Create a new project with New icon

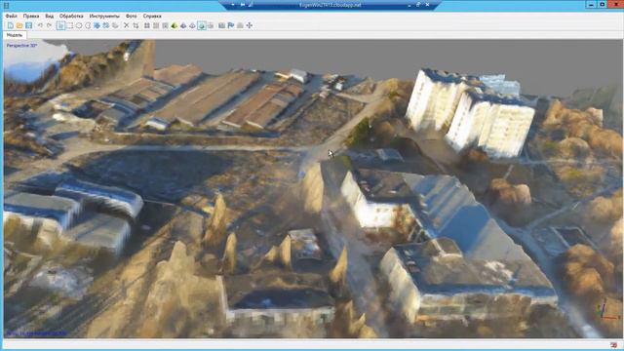[x=11, y=25]
